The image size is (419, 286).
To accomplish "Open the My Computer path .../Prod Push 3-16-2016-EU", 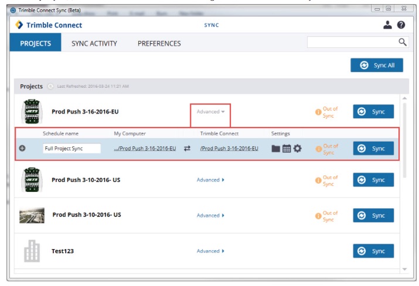I will click(x=145, y=149).
